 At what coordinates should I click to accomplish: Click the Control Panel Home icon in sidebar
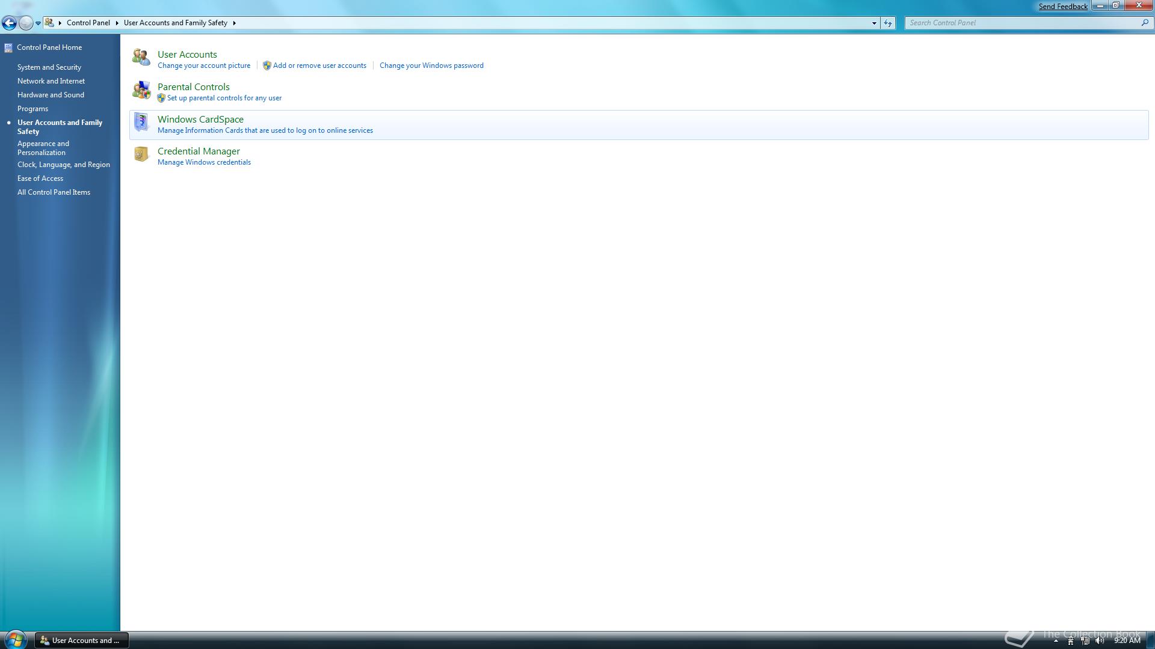(x=8, y=47)
